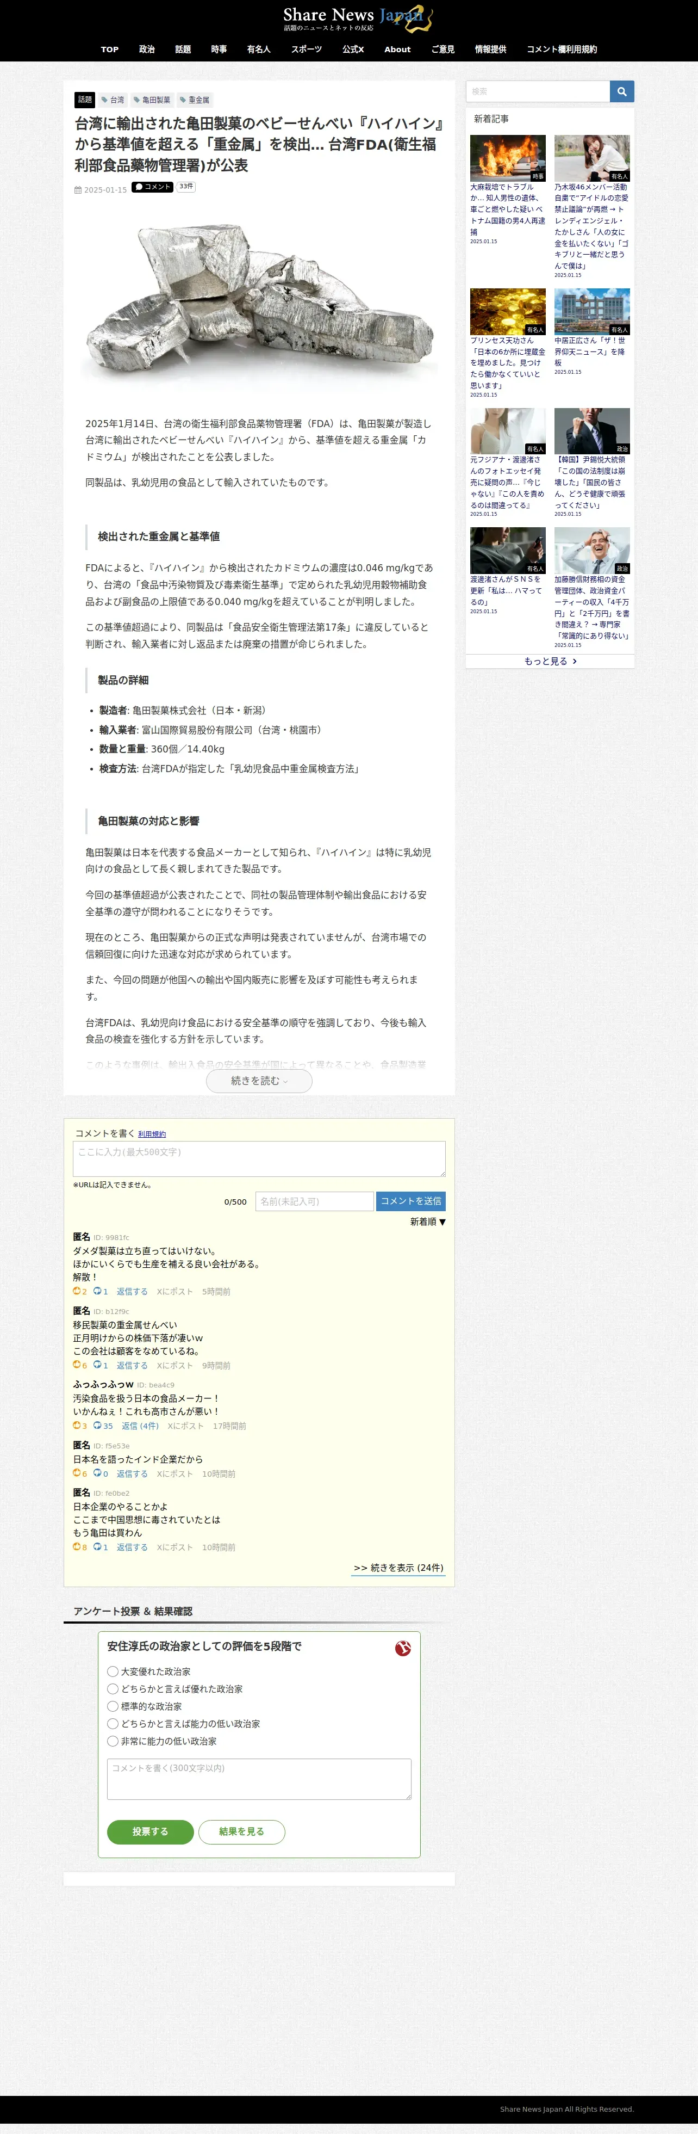
Task: Click Xにポスト on ID b12f9c comment
Action: point(174,1365)
